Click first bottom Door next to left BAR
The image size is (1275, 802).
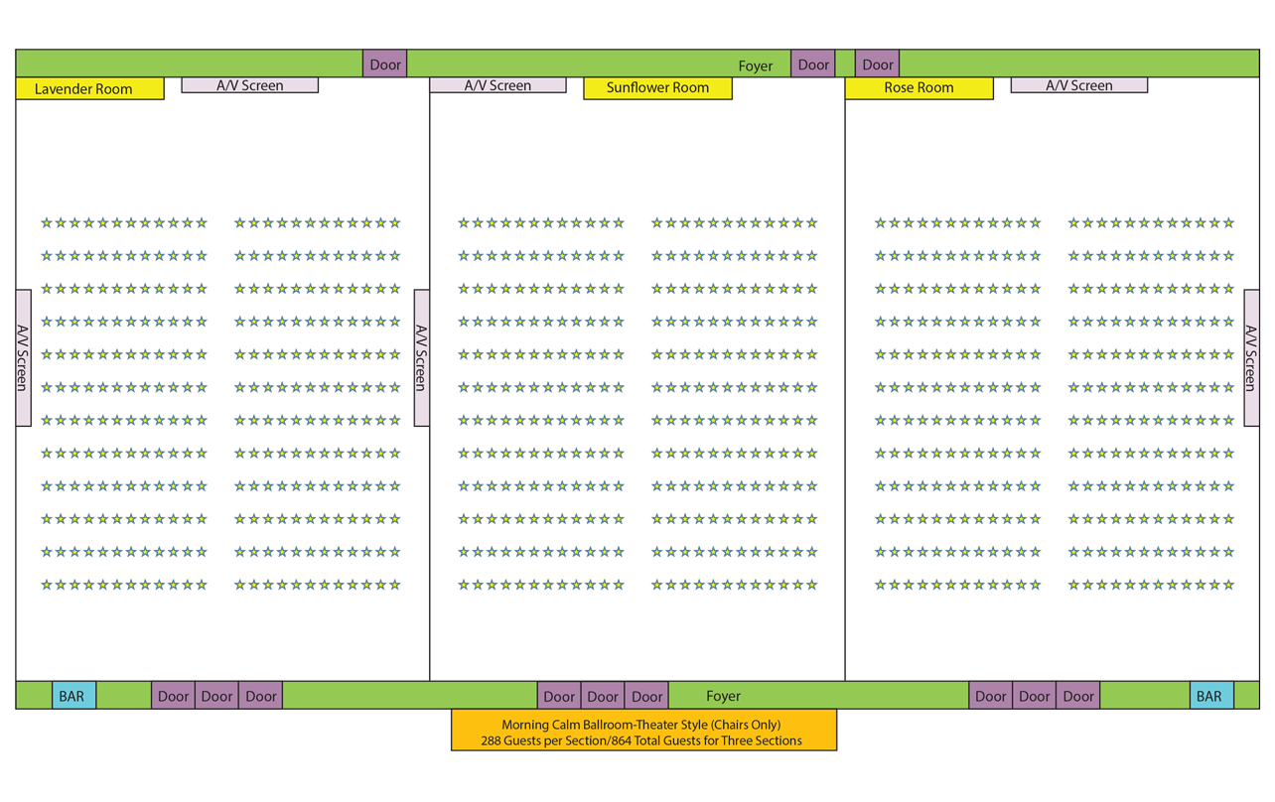pyautogui.click(x=173, y=696)
